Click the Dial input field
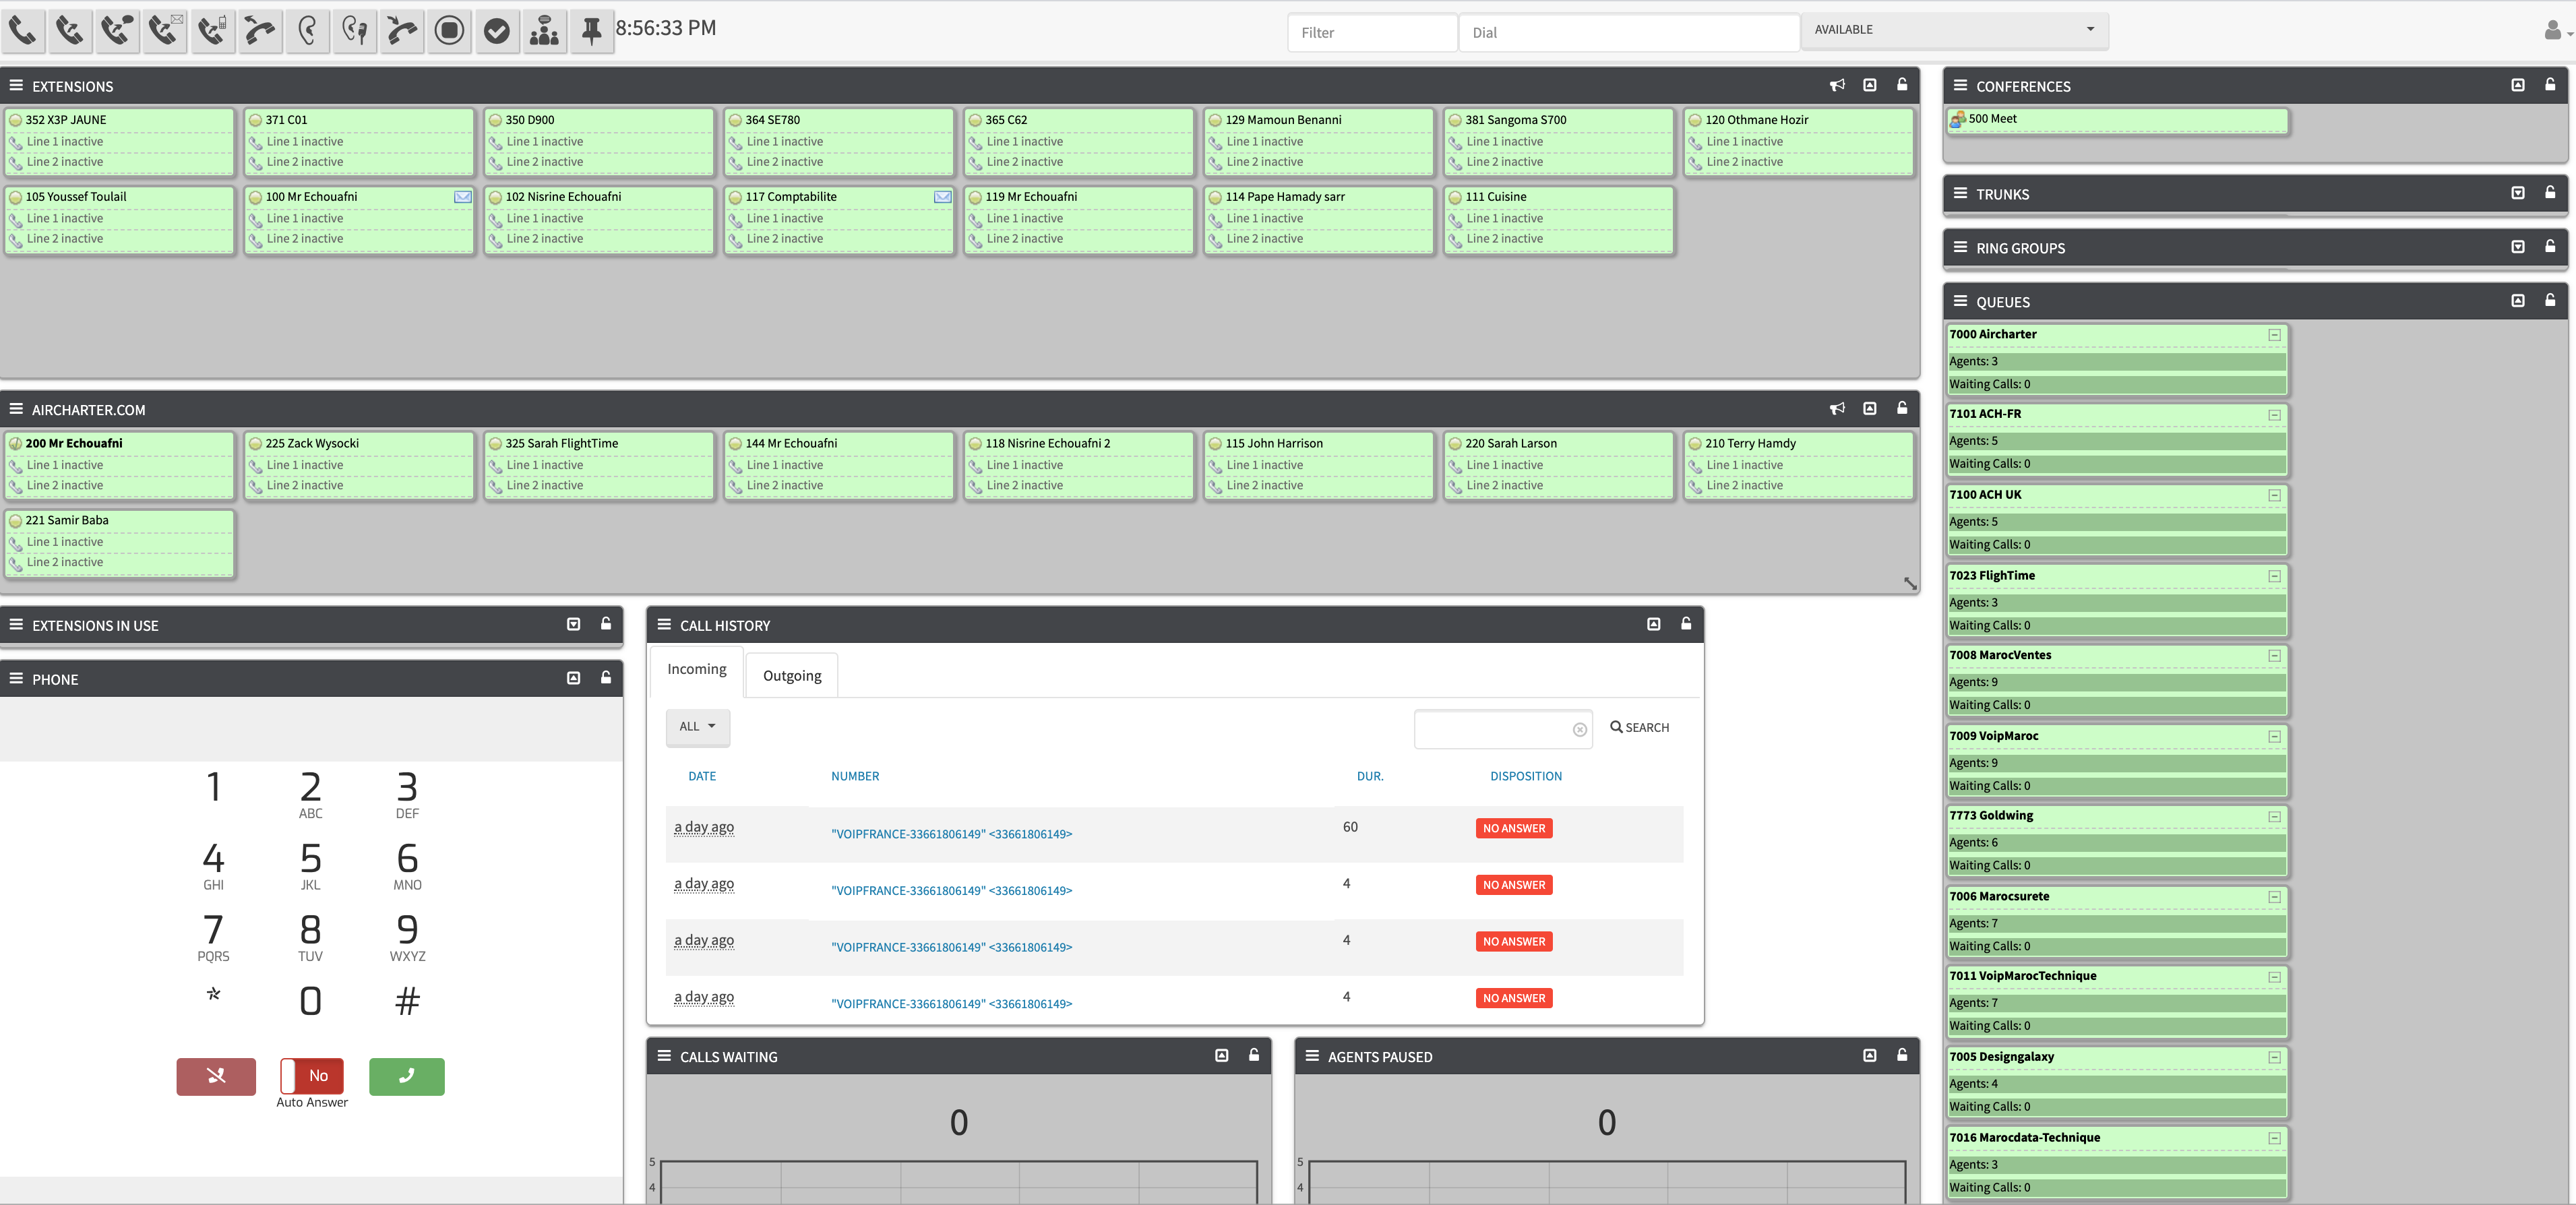This screenshot has width=2576, height=1205. [x=1628, y=33]
